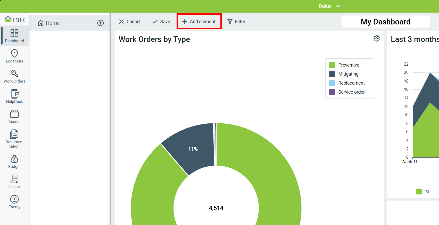Open the Work Orders wrench icon
439x225 pixels.
[14, 74]
